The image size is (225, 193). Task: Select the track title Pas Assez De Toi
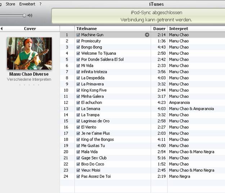[96, 176]
